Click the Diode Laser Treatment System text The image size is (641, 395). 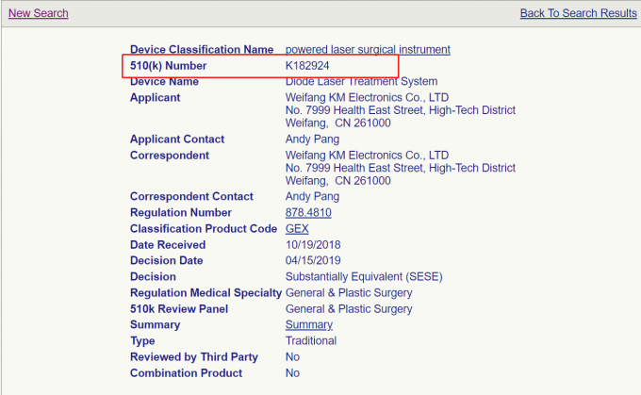(x=361, y=82)
